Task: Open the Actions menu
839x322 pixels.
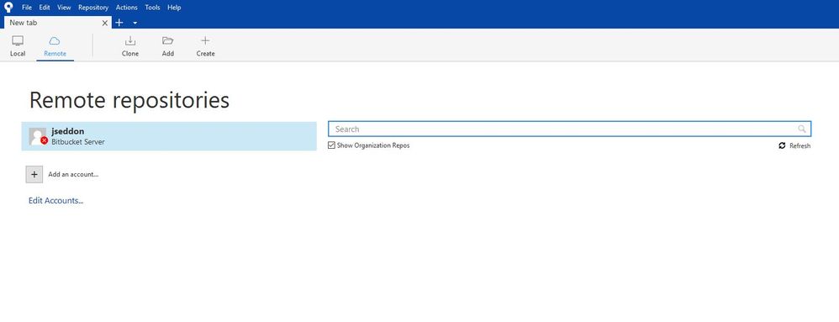Action: [126, 8]
